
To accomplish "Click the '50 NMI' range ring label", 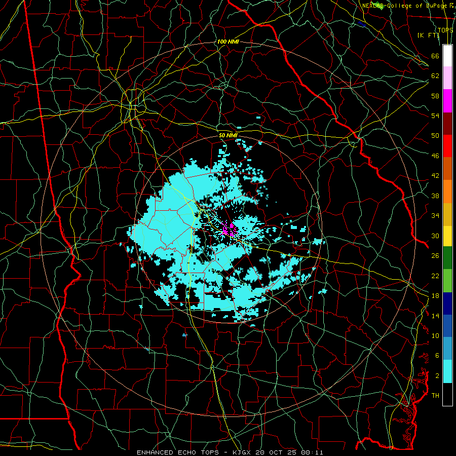I will 228,135.
